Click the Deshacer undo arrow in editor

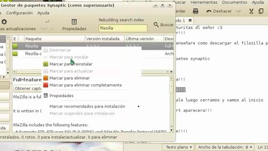tap(209, 11)
